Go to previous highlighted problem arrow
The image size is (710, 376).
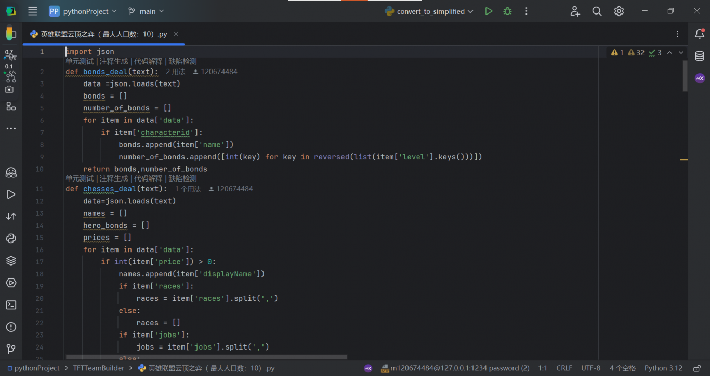click(669, 52)
